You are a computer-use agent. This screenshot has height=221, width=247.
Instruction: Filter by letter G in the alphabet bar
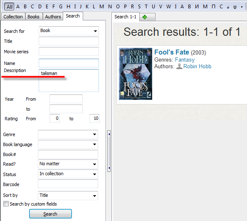pos(61,7)
